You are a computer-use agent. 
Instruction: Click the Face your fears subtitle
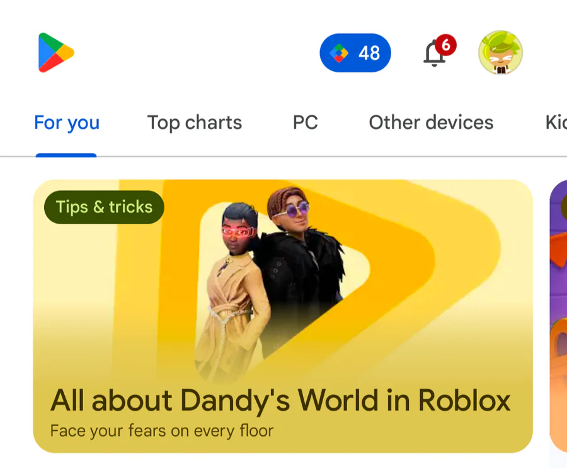(162, 431)
